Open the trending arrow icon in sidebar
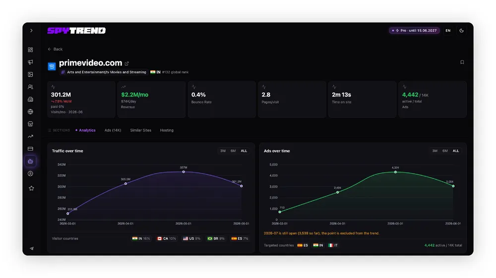The height and width of the screenshot is (278, 496). [30, 136]
